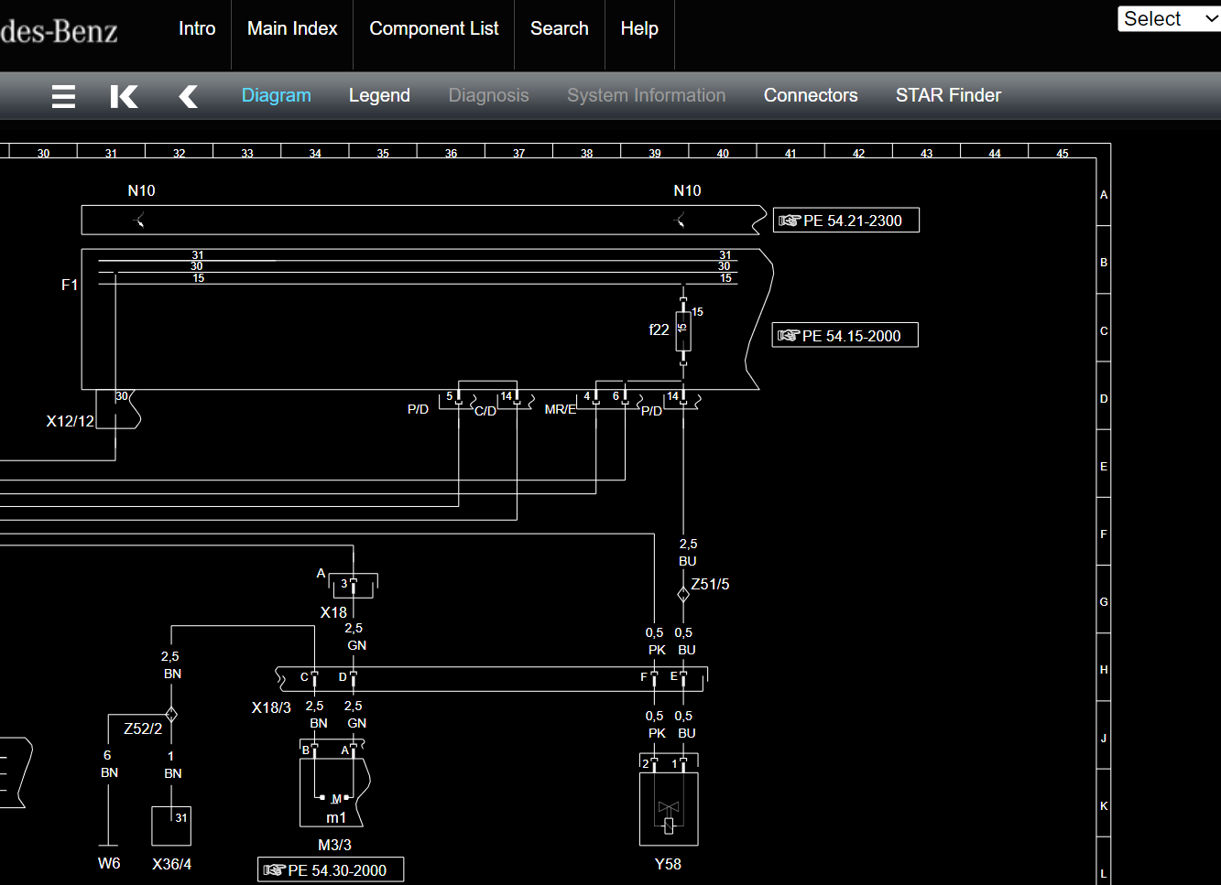Screen dimensions: 1221x885
Task: Select the f22 fuse symbol
Action: pos(683,330)
